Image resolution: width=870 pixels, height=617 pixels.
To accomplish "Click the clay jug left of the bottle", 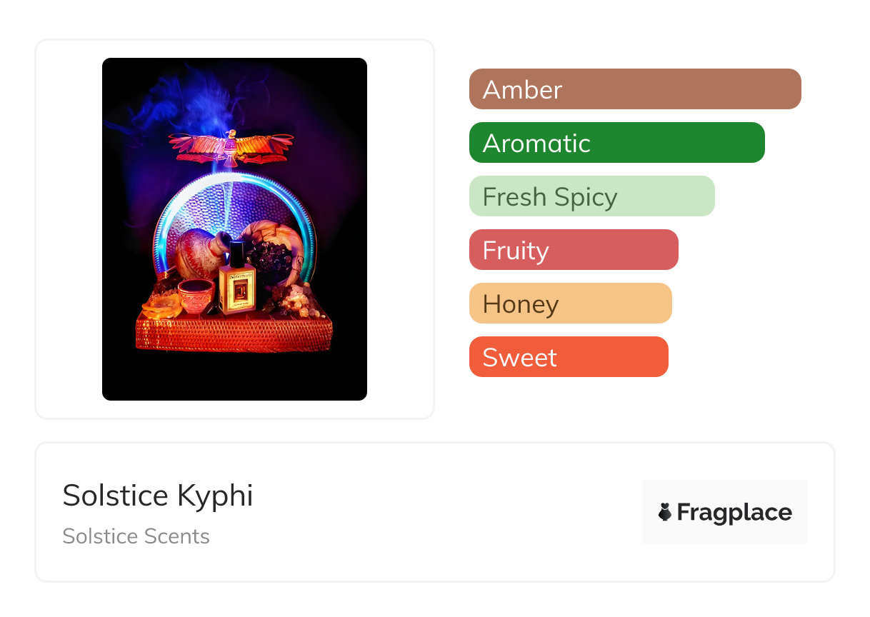I will (x=199, y=254).
